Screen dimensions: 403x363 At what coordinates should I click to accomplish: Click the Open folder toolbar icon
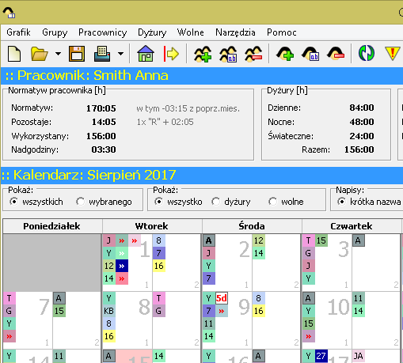coord(40,54)
